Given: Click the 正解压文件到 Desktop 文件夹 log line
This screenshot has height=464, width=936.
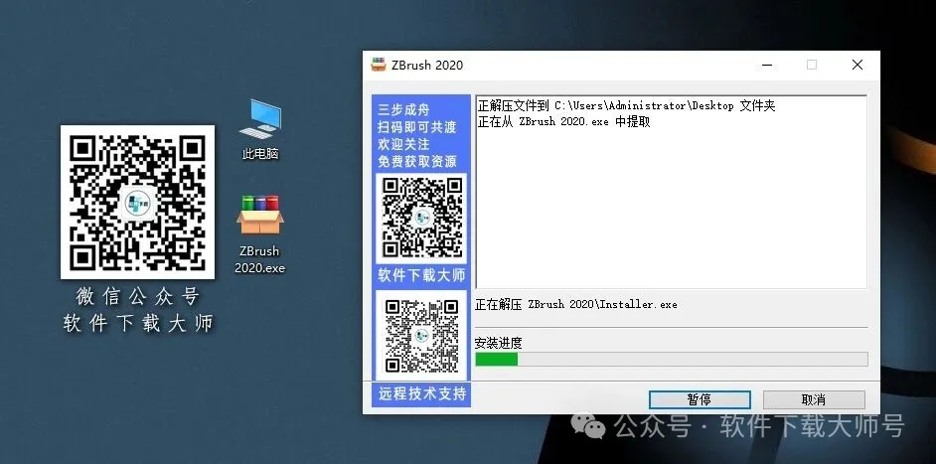Looking at the screenshot, I should [x=626, y=105].
